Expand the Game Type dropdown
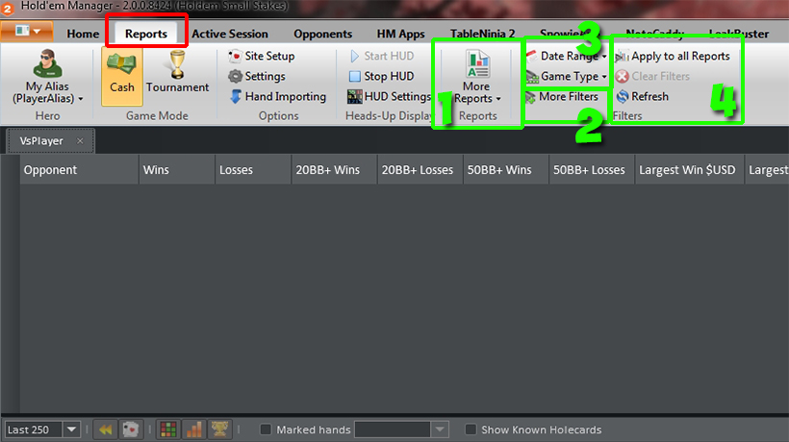789x442 pixels. [567, 76]
